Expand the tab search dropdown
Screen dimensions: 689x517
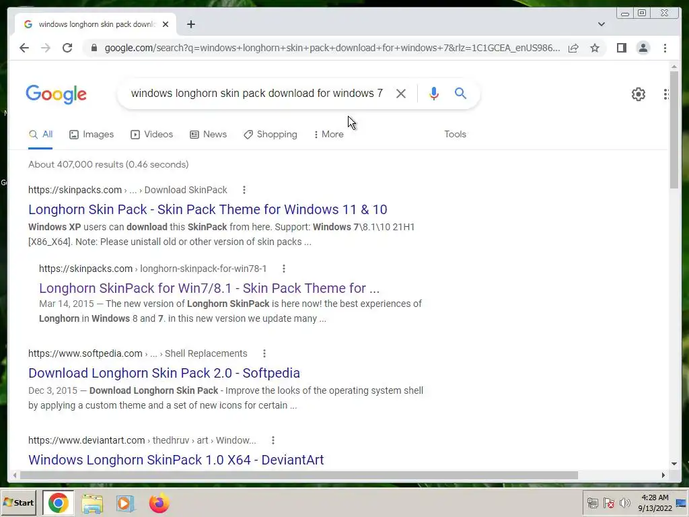click(x=601, y=24)
